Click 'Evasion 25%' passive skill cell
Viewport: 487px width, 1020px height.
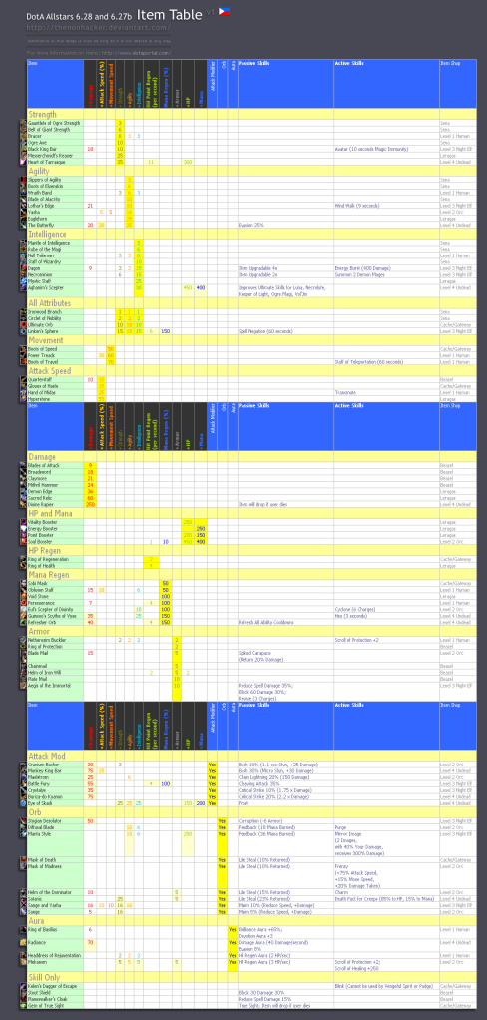point(250,225)
